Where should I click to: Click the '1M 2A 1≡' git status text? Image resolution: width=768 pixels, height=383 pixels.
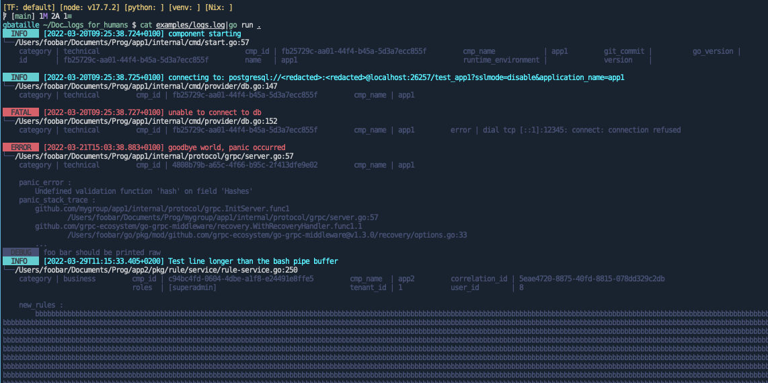(56, 16)
